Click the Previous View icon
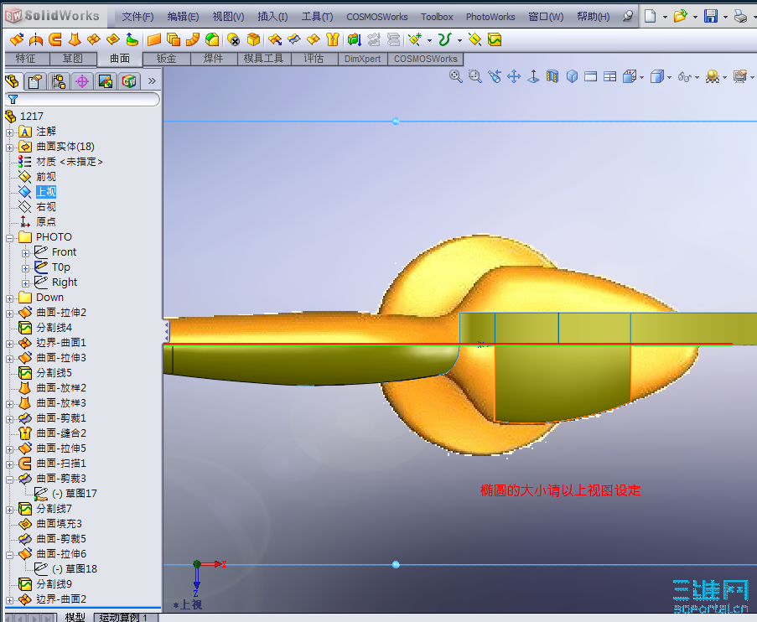 point(495,76)
